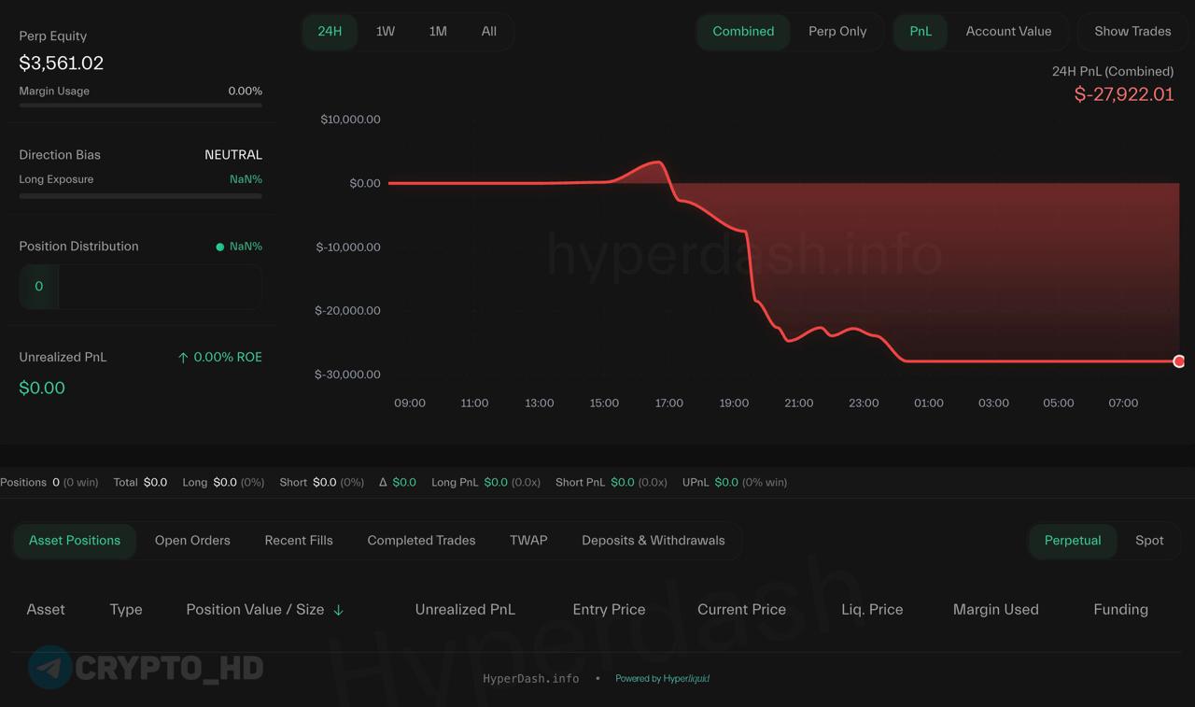
Task: Click the UPnL $0.0 (0% win) stat
Action: 735,483
